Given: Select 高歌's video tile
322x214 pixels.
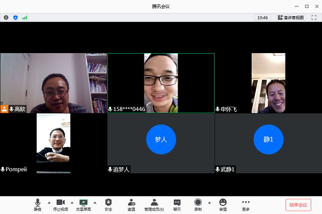Looking at the screenshot, I should click(54, 83).
